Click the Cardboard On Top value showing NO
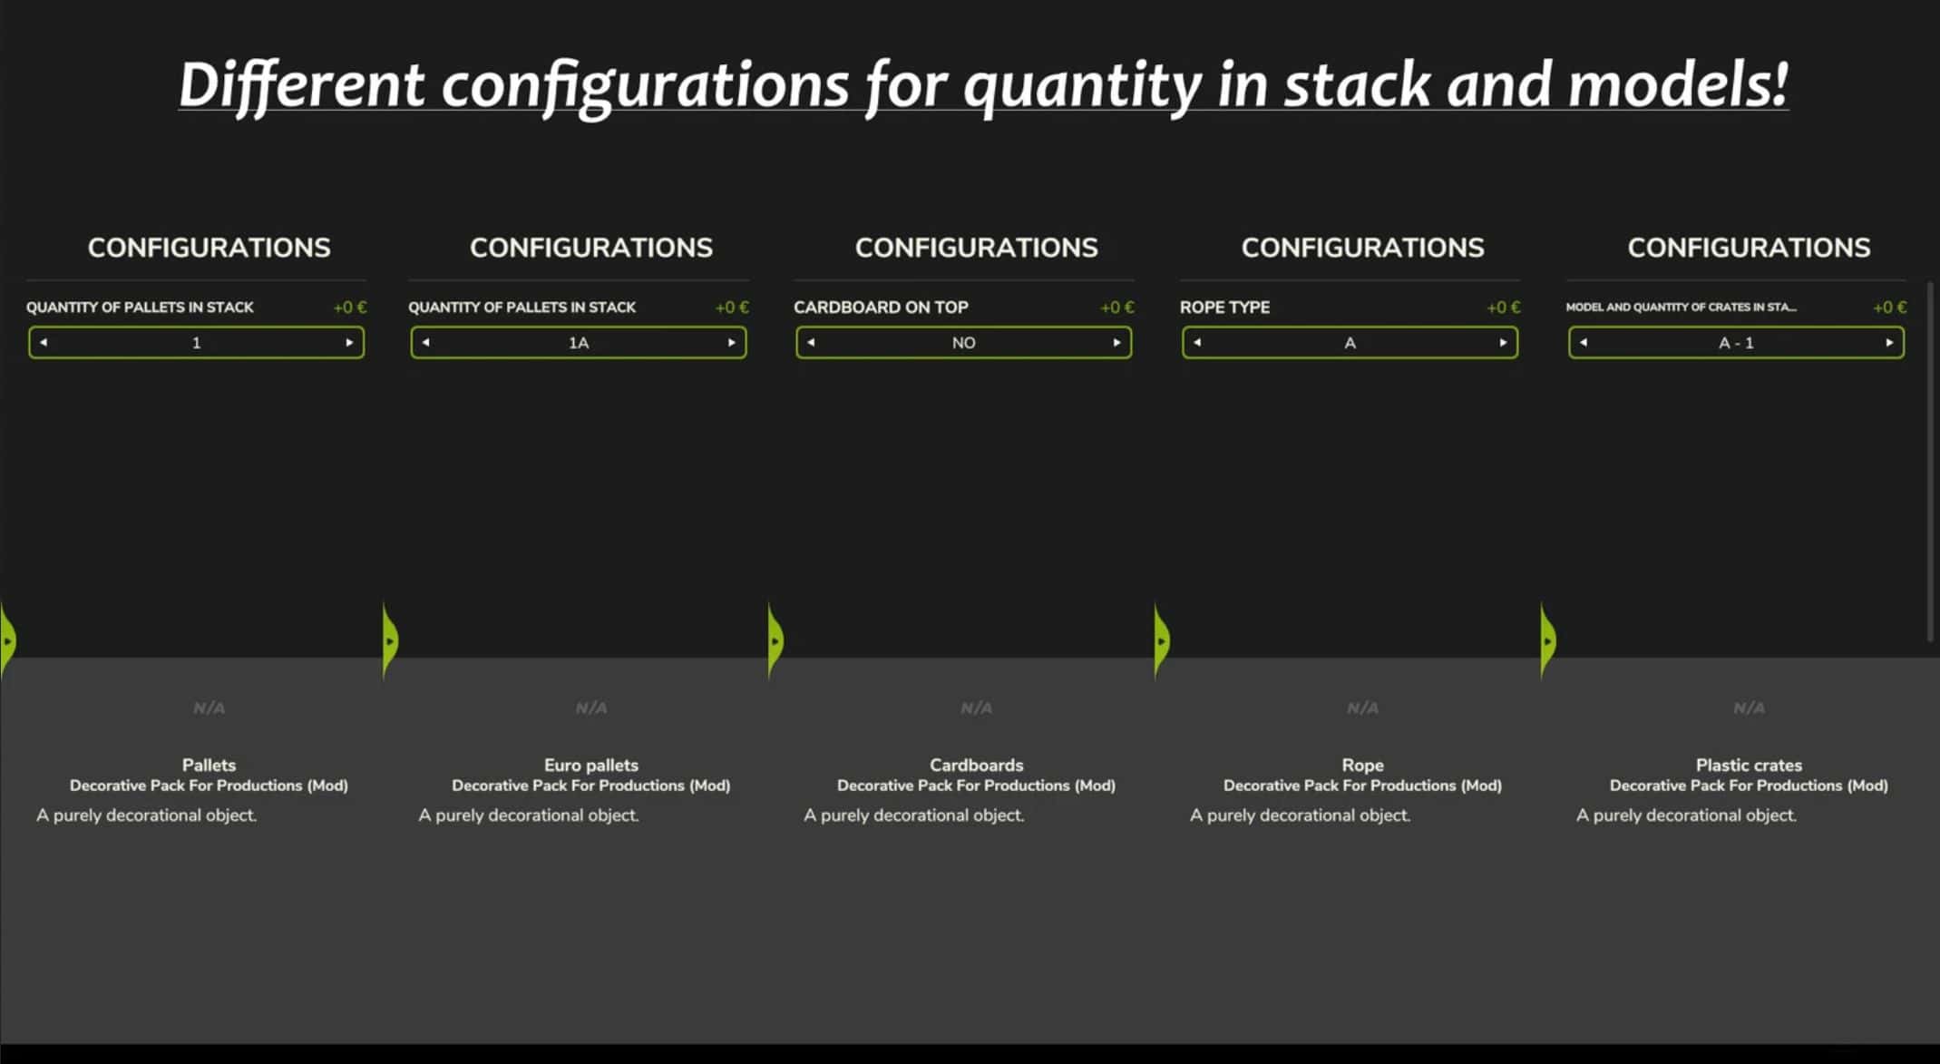 click(963, 343)
